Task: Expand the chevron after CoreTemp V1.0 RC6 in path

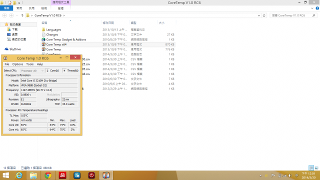Action: (x=64, y=15)
